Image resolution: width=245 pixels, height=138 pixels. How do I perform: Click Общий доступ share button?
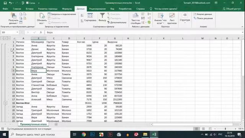[x=232, y=9]
